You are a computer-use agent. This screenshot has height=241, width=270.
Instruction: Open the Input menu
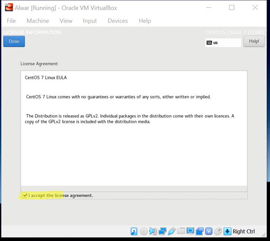(90, 21)
